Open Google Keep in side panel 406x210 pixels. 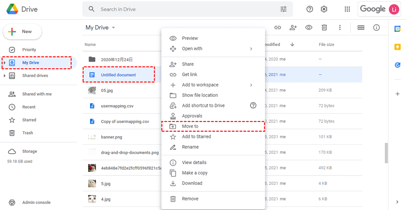[x=397, y=47]
